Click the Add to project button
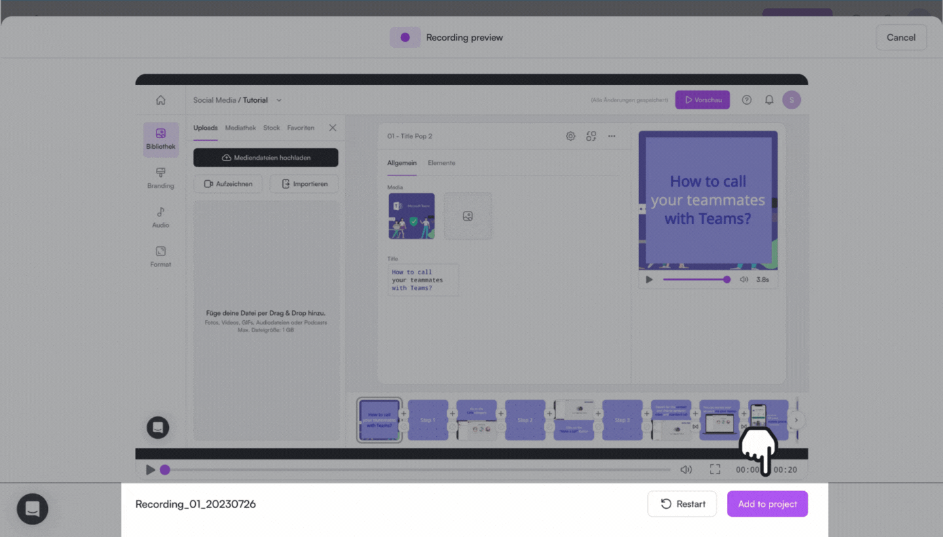 (767, 504)
